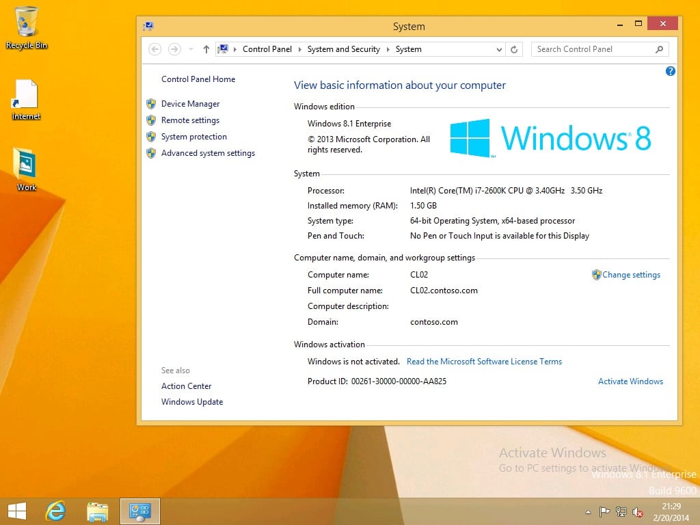This screenshot has width=700, height=525.
Task: Click the magnifier icon in the search box
Action: pos(658,49)
